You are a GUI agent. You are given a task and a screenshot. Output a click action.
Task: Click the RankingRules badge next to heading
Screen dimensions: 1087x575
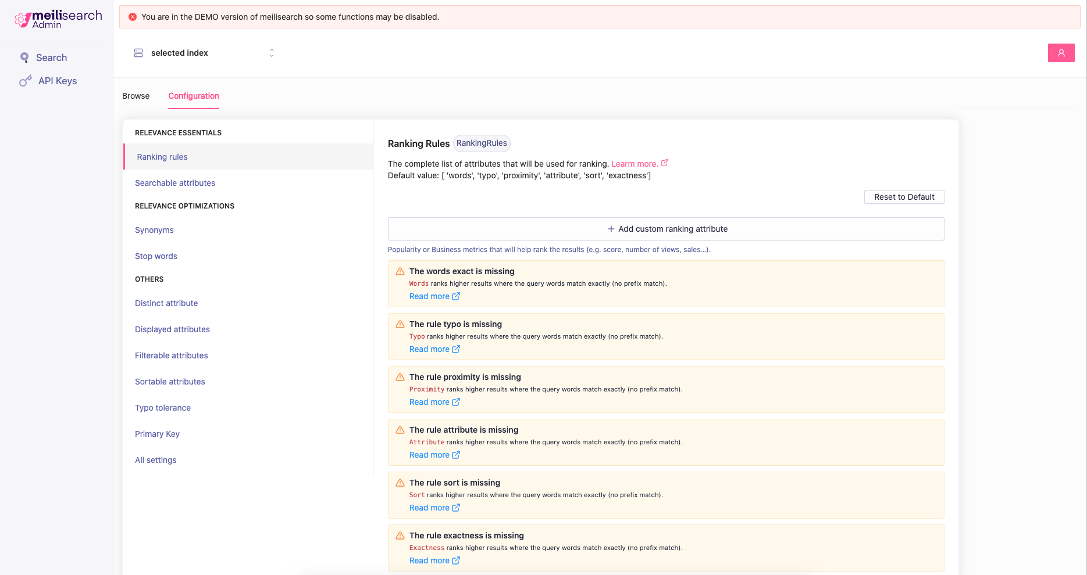(482, 143)
